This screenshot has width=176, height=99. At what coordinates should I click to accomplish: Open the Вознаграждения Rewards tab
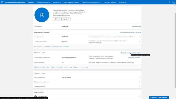(x=71, y=2)
